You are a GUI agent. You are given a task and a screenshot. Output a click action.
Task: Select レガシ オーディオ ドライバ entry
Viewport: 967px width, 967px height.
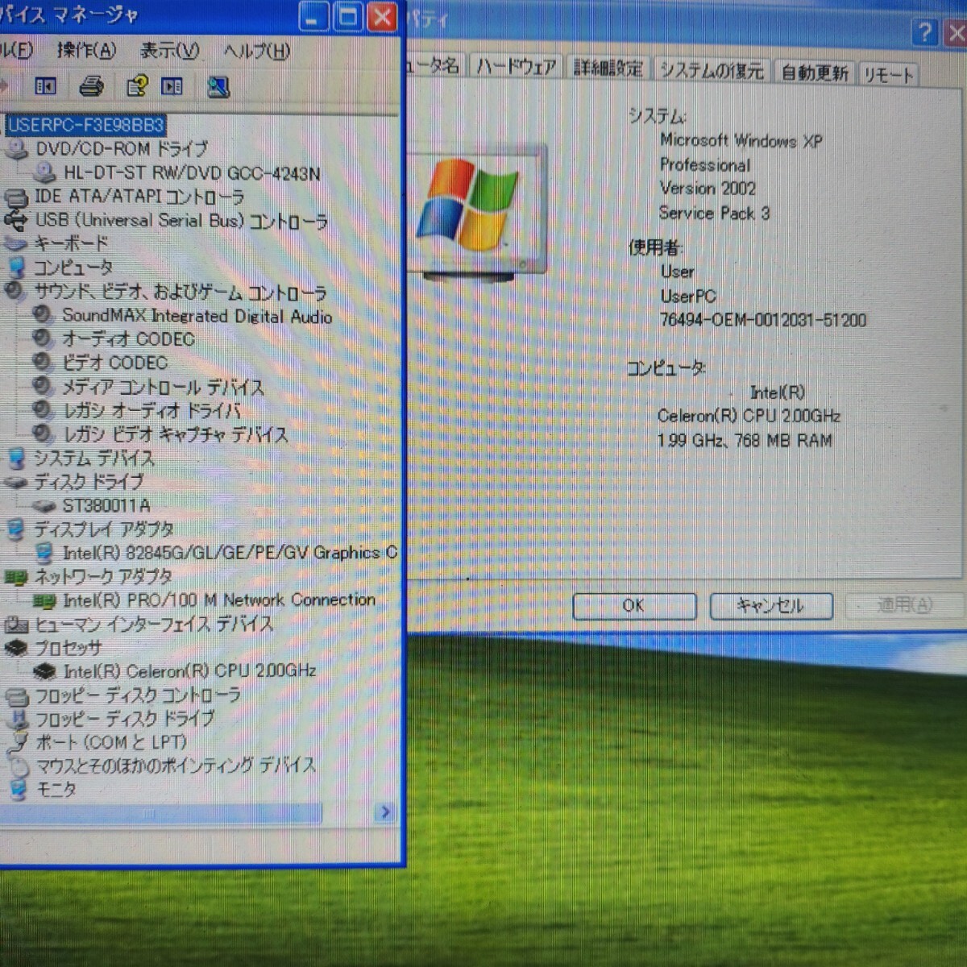click(x=152, y=411)
